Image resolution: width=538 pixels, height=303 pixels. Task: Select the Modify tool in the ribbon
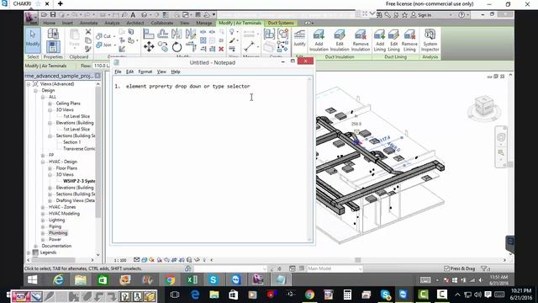pyautogui.click(x=33, y=40)
